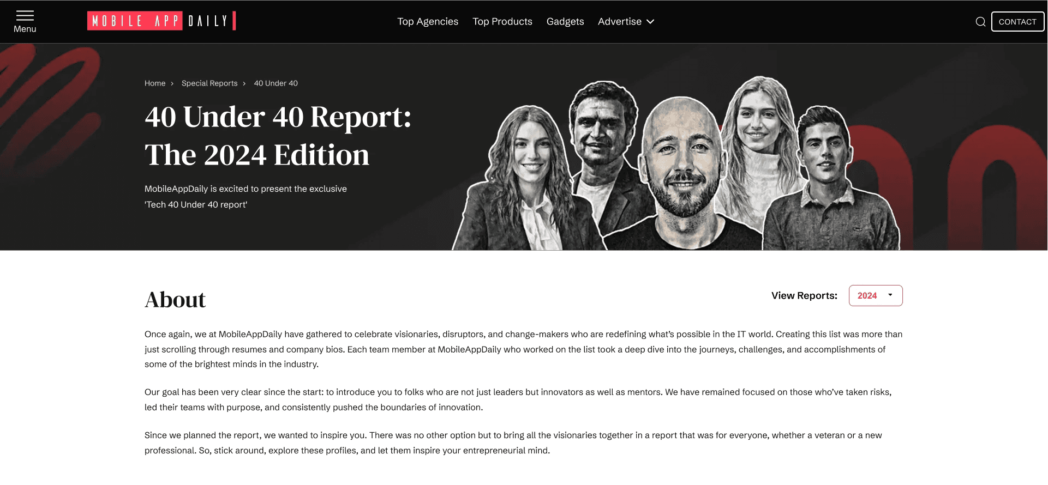Click the hero portraits group image
The width and height of the screenshot is (1048, 485).
coord(676,163)
